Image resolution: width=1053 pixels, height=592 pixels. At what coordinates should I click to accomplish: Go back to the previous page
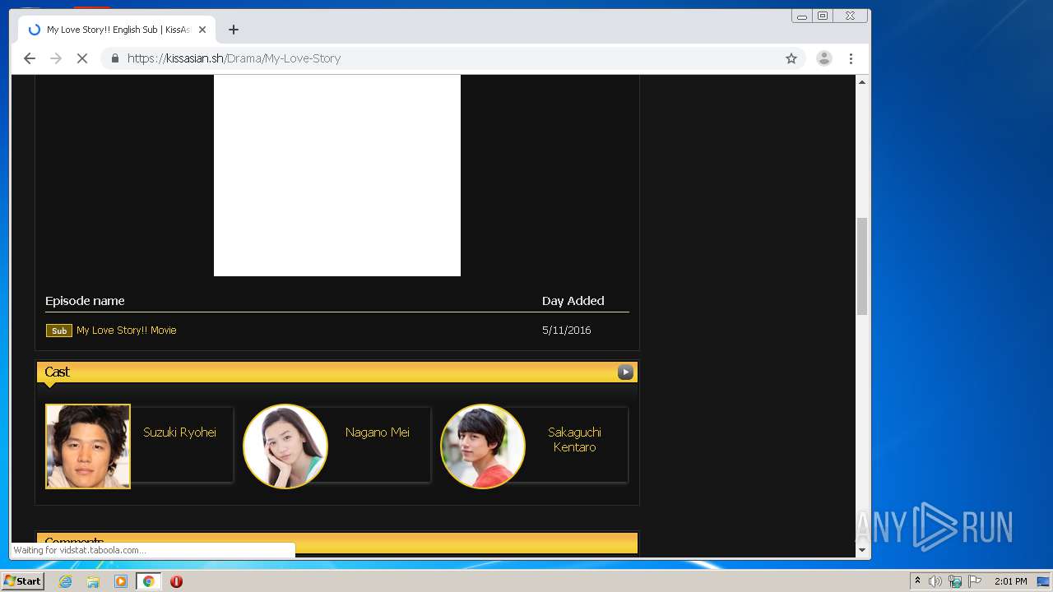coord(30,58)
